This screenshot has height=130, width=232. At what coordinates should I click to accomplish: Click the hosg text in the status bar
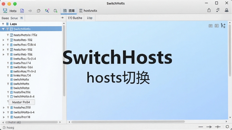point(10,128)
